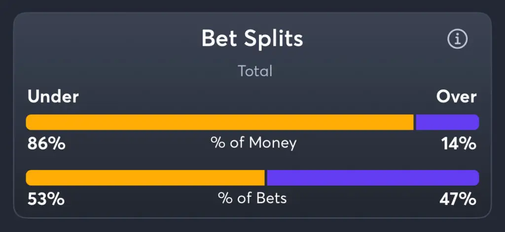Click the % of Money label
Screen dimensions: 505x232
(253, 143)
